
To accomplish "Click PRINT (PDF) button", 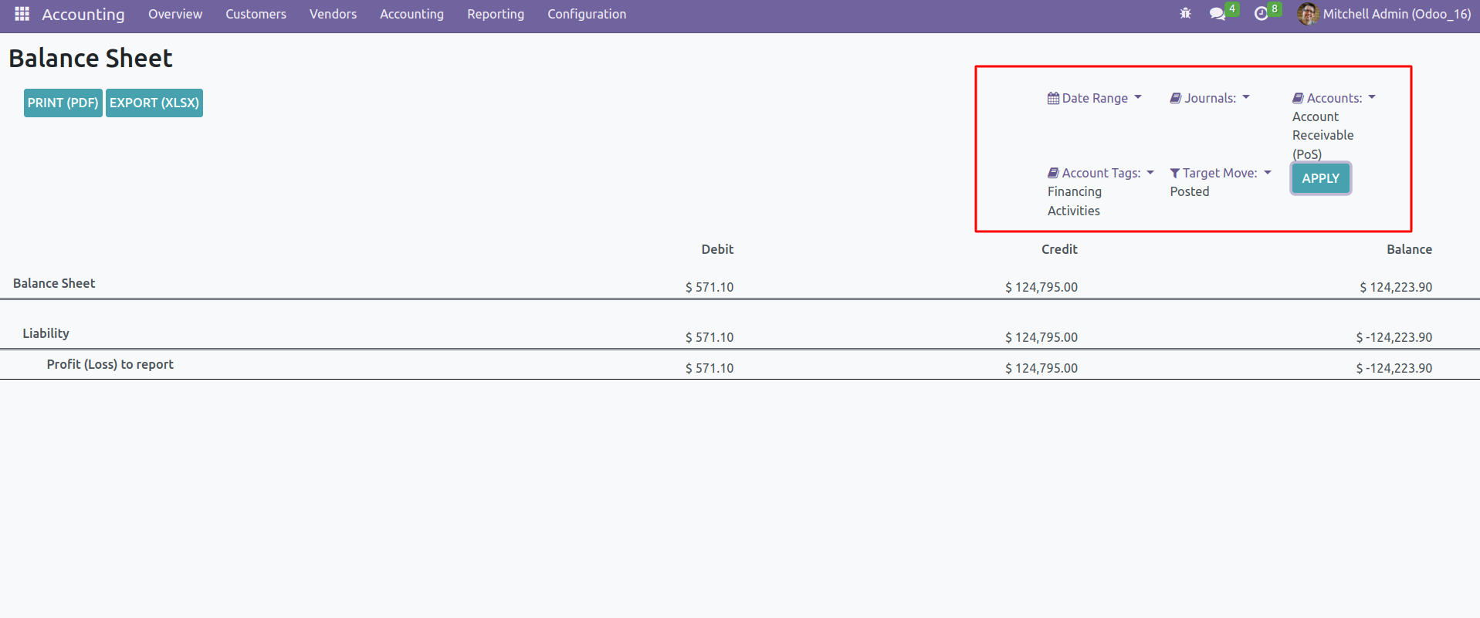I will pyautogui.click(x=63, y=103).
